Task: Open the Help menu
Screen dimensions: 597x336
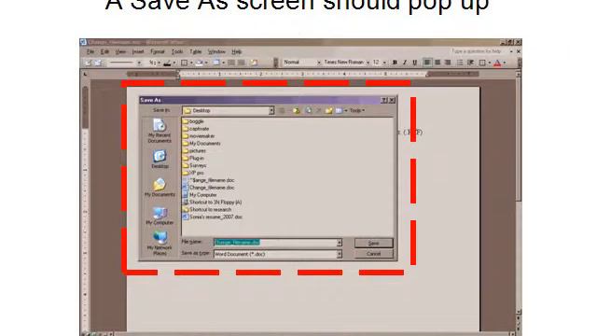Action: click(236, 52)
